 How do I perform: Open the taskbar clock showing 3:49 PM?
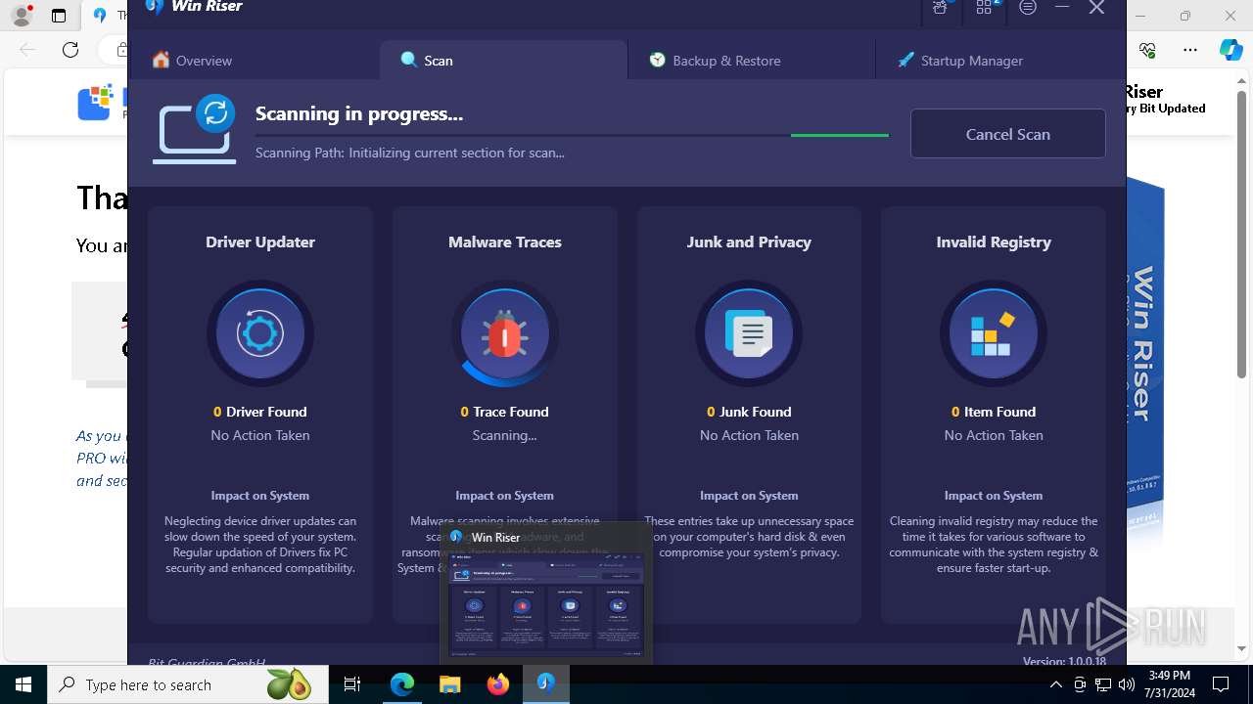1169,684
